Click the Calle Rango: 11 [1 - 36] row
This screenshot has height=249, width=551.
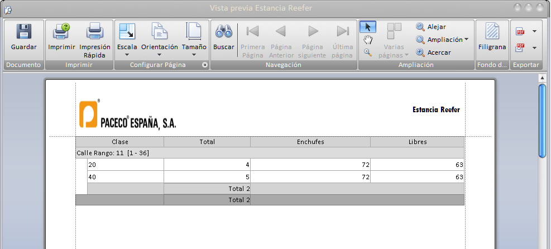[270, 153]
